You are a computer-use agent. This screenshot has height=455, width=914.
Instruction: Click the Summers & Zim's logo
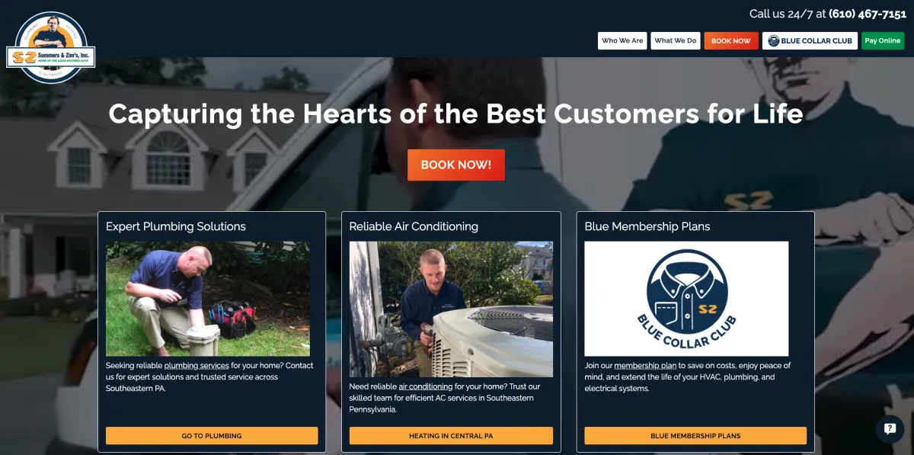(x=51, y=47)
